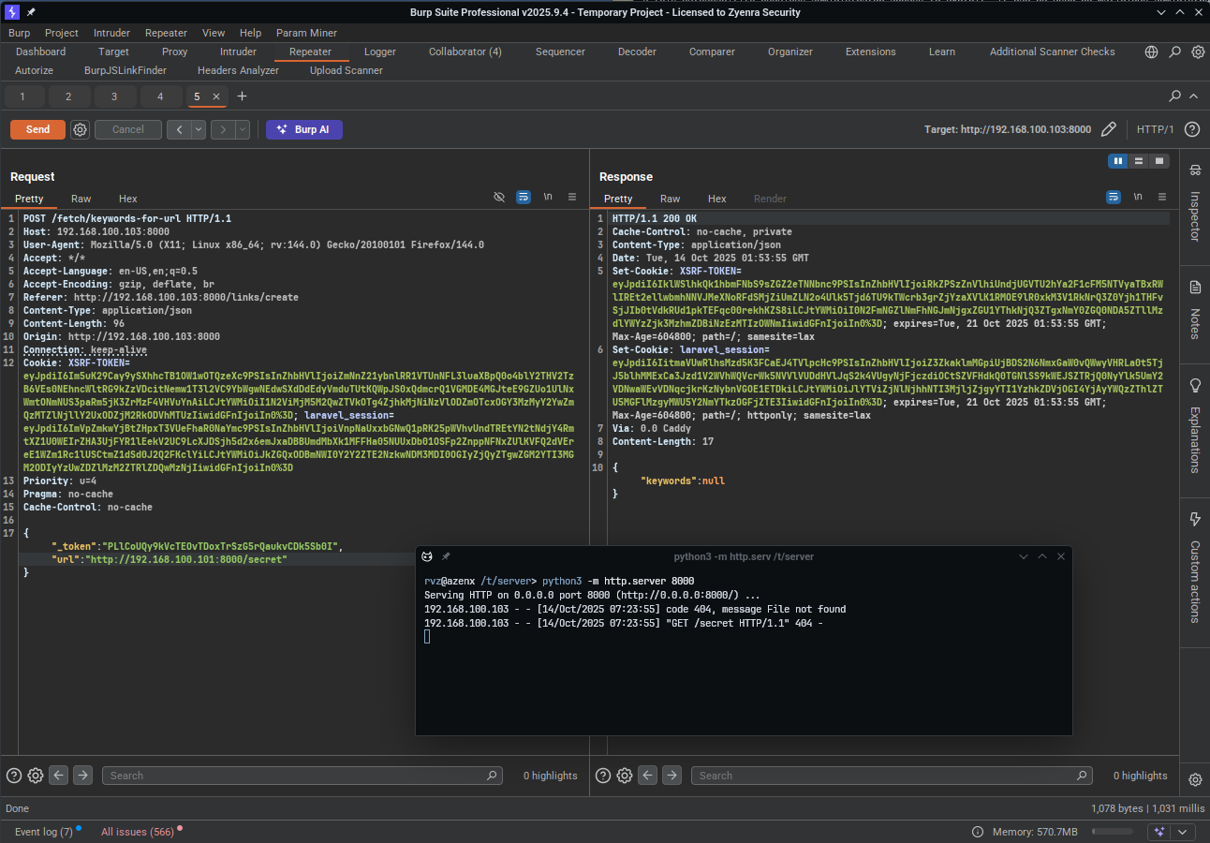The image size is (1210, 843).
Task: Open the Intruder menu
Action: [x=111, y=33]
